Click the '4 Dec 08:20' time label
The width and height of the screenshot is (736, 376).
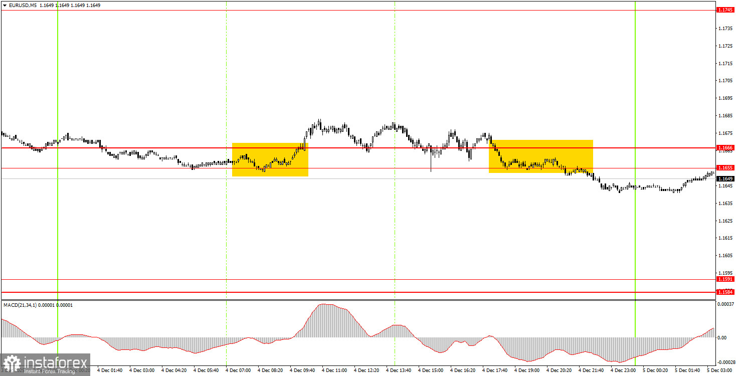click(x=270, y=370)
